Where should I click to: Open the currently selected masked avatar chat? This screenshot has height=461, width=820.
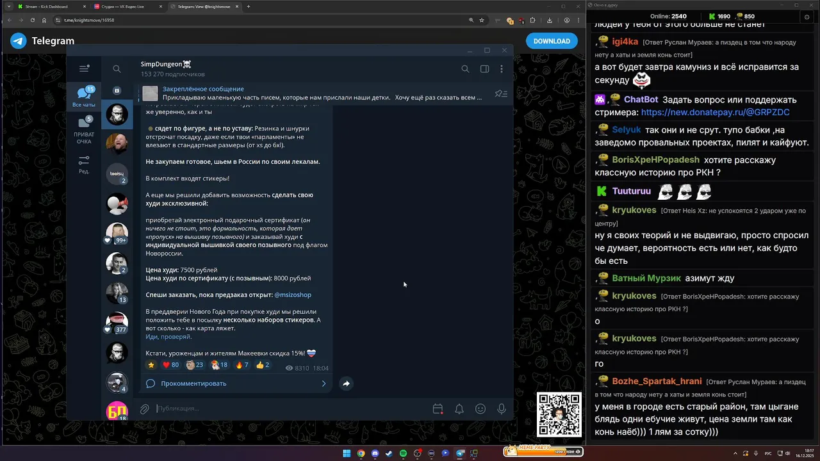pos(117,115)
